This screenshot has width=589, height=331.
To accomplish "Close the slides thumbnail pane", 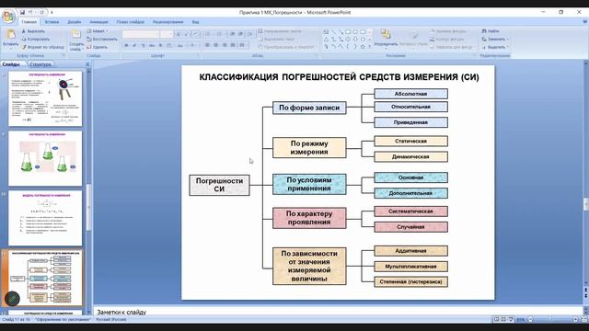I will 87,64.
